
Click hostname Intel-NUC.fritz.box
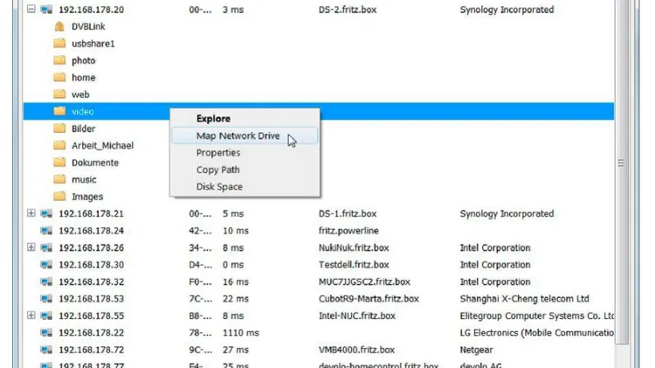click(x=356, y=316)
